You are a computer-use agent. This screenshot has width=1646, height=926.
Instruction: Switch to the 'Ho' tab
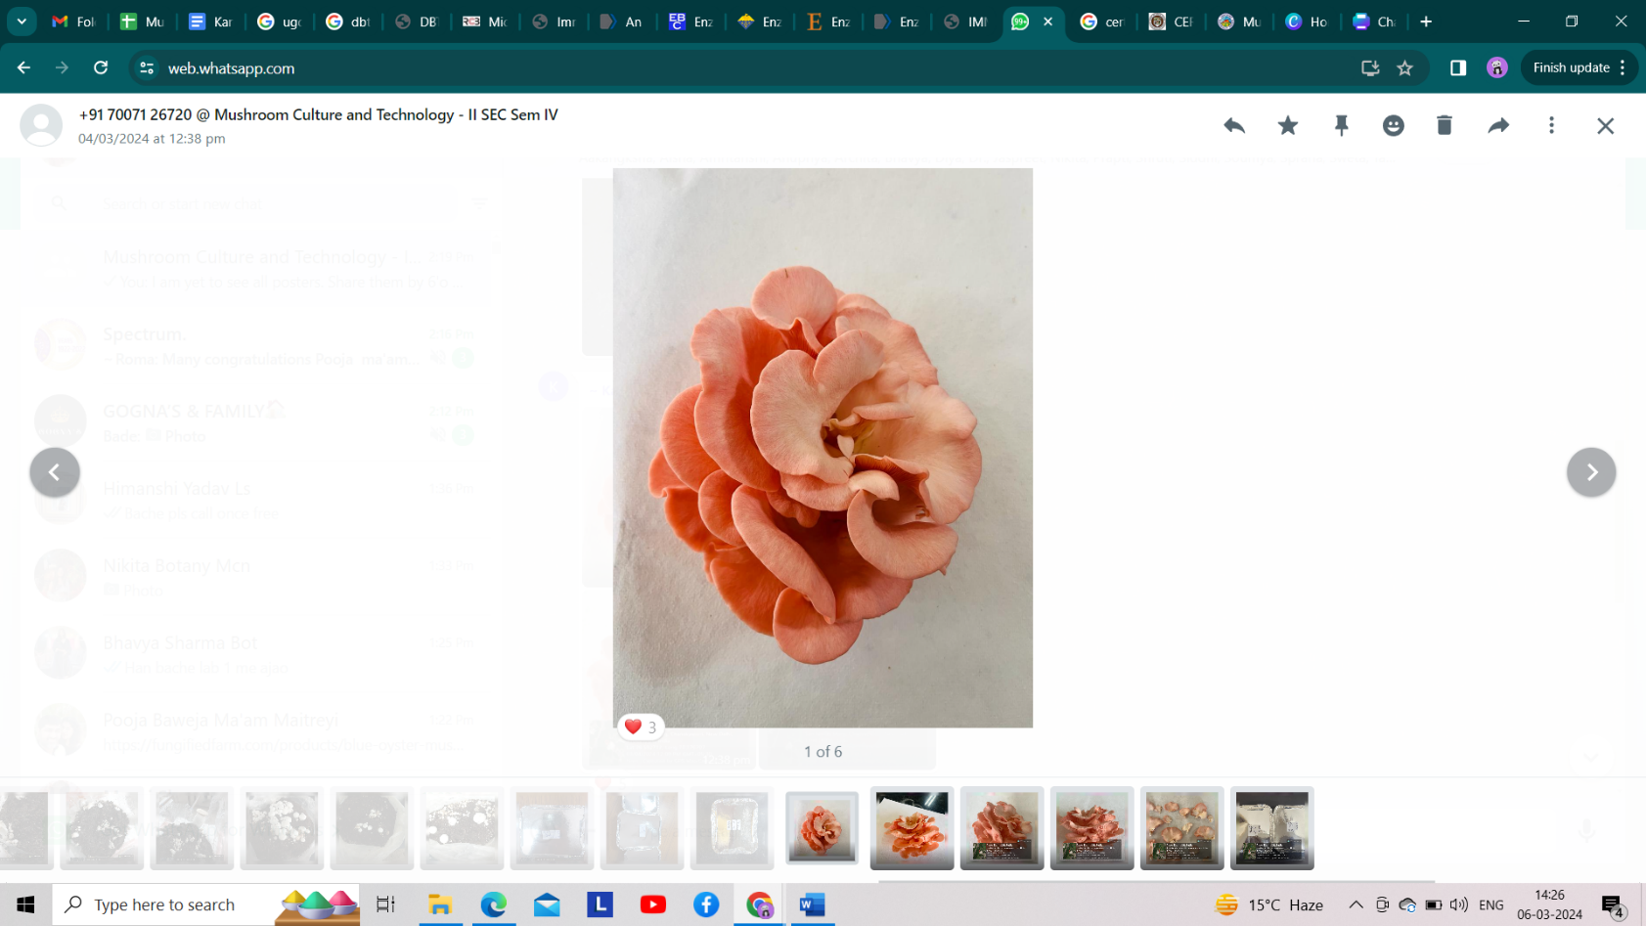[1308, 21]
